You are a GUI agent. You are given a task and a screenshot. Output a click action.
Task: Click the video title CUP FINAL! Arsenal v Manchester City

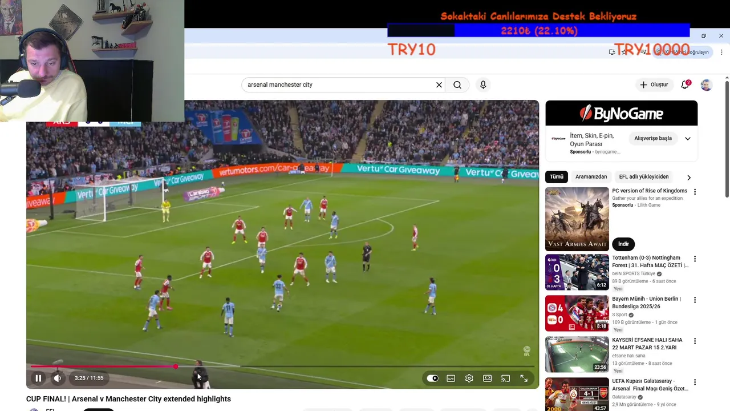pos(128,399)
